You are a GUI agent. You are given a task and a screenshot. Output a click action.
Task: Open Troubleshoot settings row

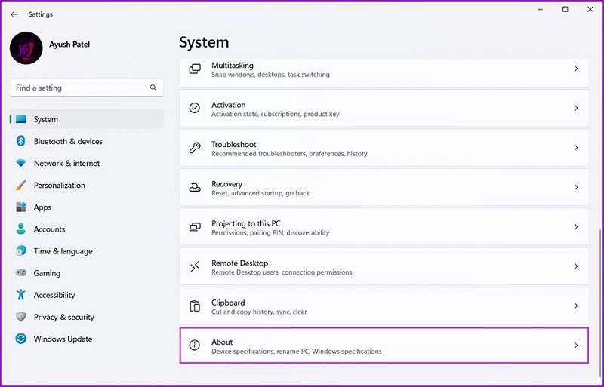(384, 148)
